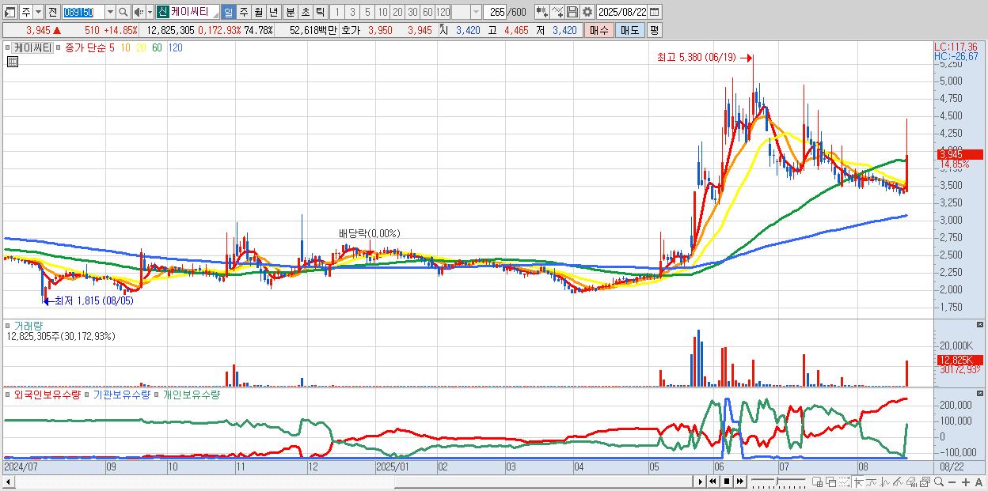Select the 120 interval button
Screen dimensions: 988x491
[x=443, y=12]
